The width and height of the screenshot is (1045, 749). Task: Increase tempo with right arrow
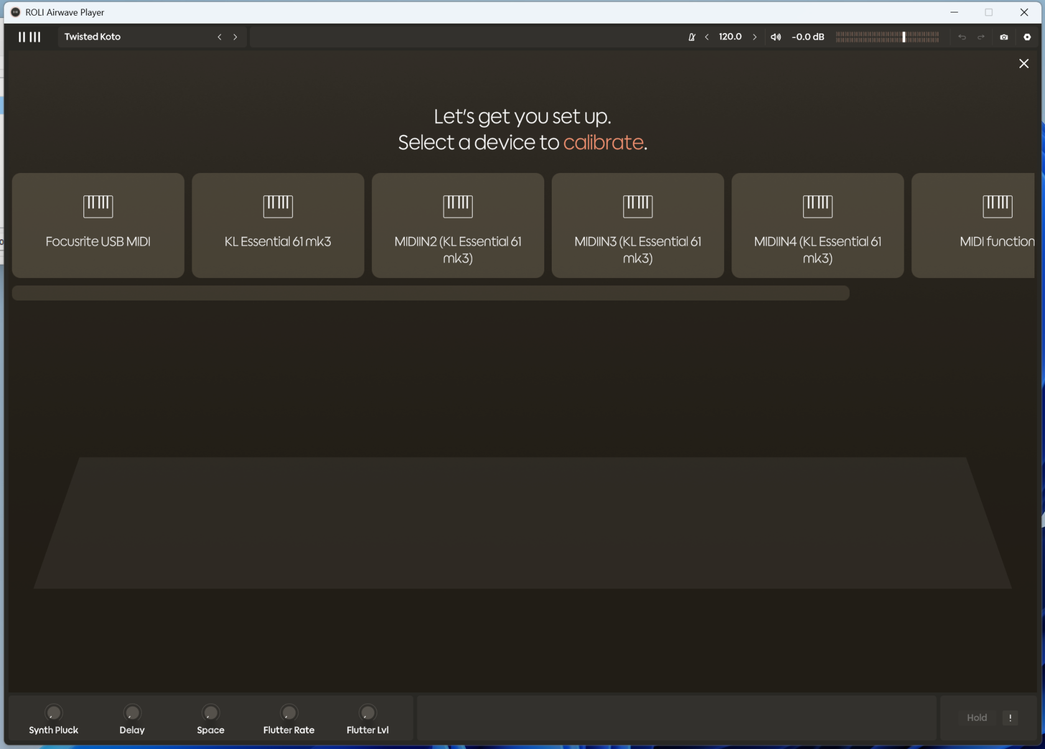[755, 37]
